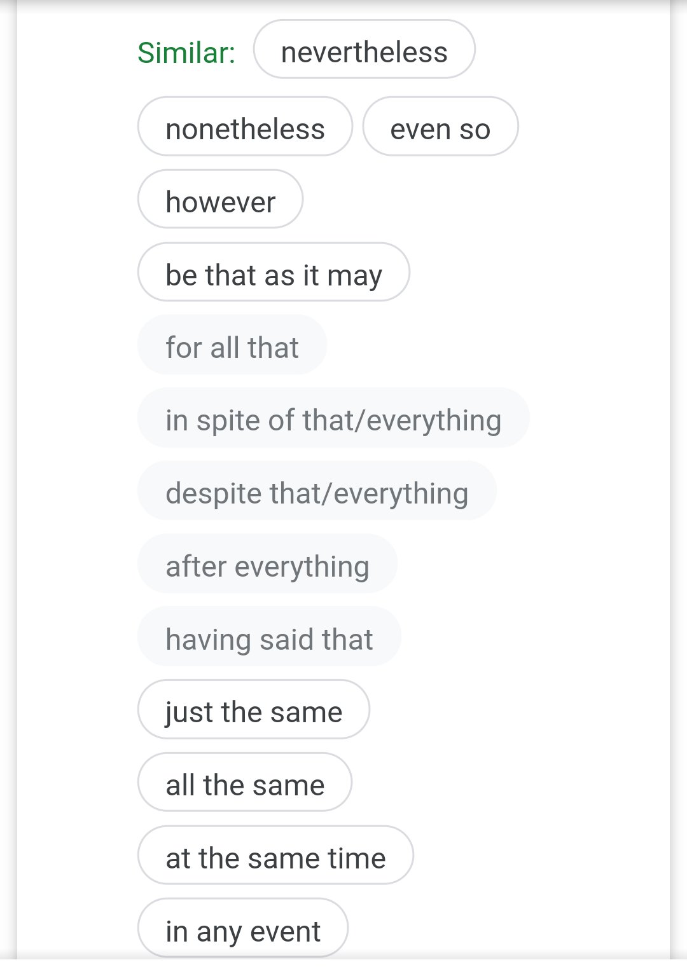Click the greyed 'for all that' chip
Image resolution: width=687 pixels, height=967 pixels.
click(x=232, y=346)
